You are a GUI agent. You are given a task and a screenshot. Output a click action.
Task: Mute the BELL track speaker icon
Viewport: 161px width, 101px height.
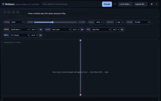(x=41, y=35)
